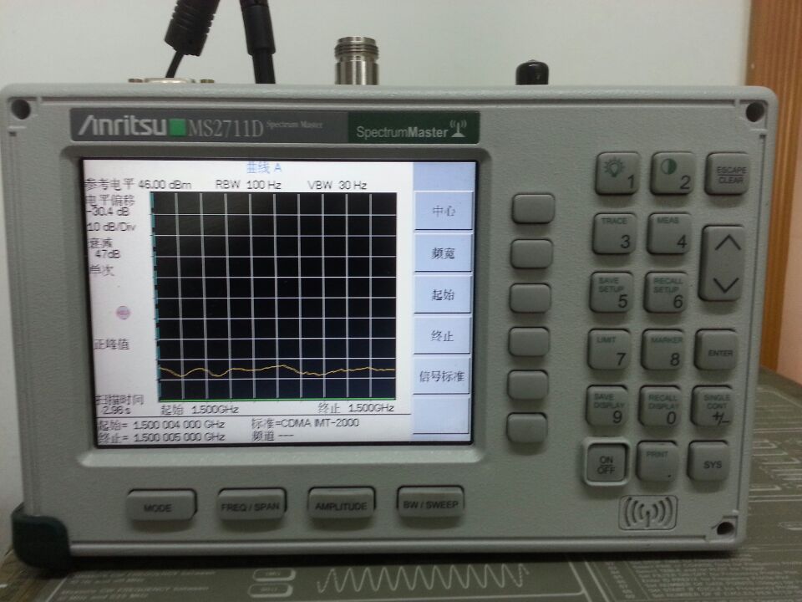802x602 pixels.
Task: Open MARKER with the 8 key
Action: coord(663,350)
